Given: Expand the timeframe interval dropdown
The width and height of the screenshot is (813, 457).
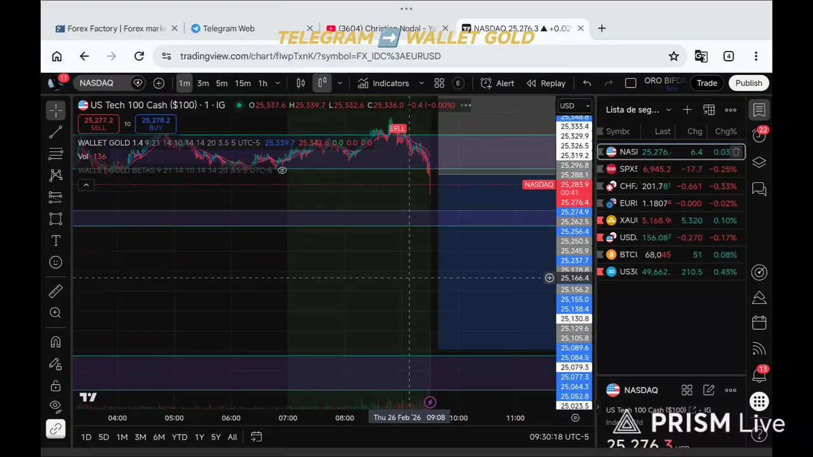Looking at the screenshot, I should (278, 83).
